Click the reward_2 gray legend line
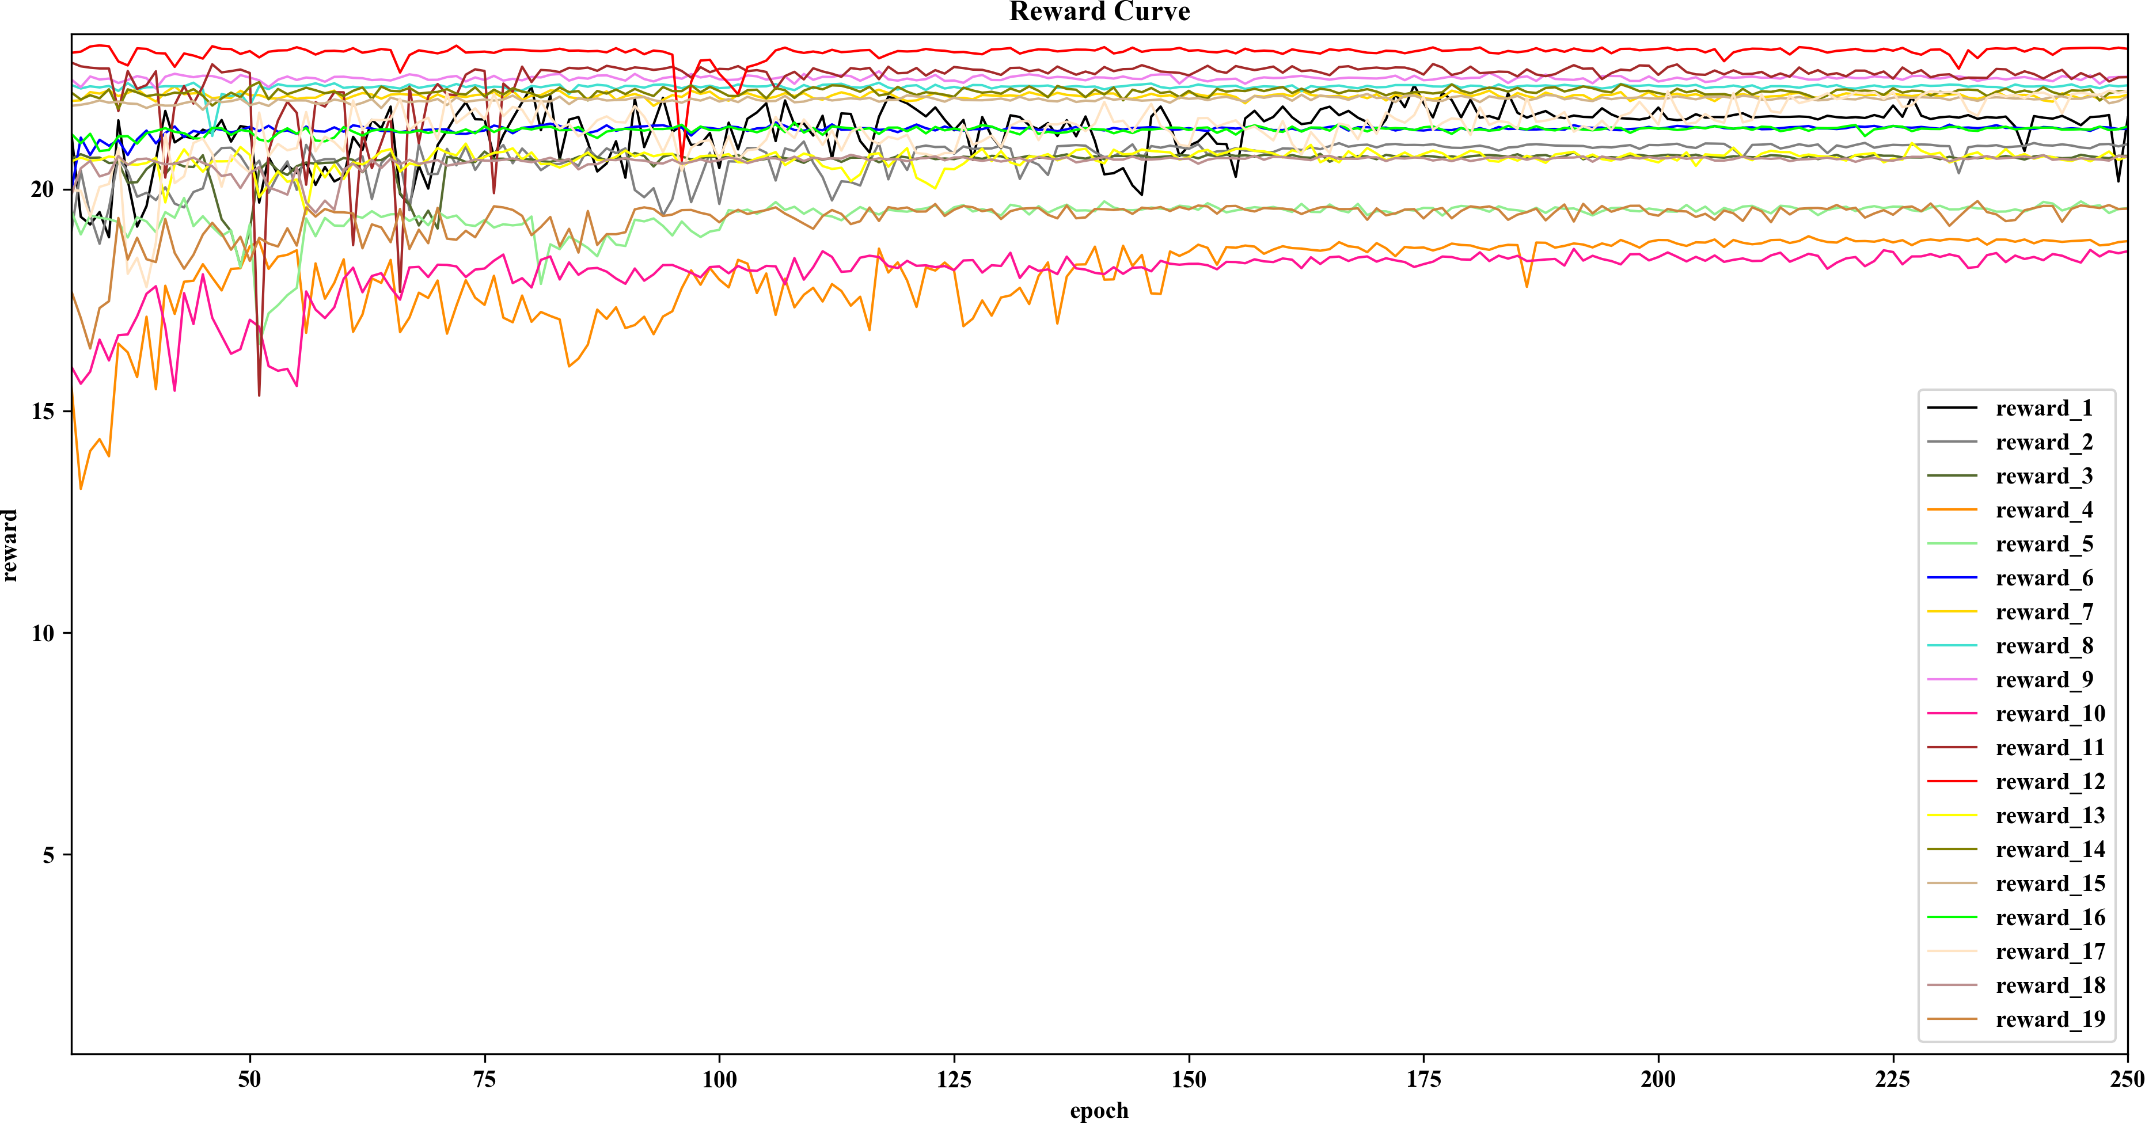The height and width of the screenshot is (1123, 2145). pyautogui.click(x=1952, y=441)
